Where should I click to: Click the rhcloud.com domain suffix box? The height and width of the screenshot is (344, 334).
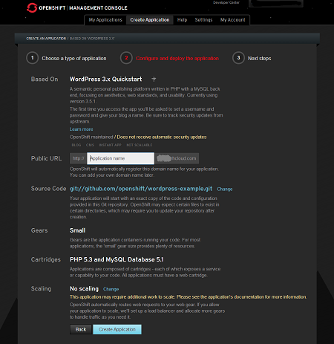(177, 158)
